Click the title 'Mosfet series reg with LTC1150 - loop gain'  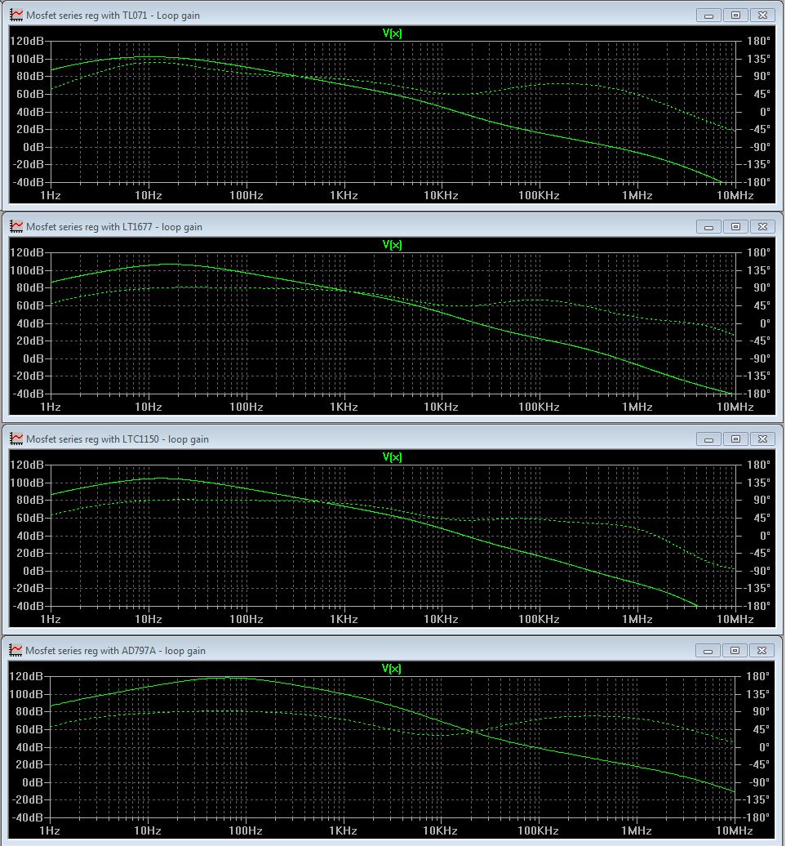pyautogui.click(x=117, y=439)
